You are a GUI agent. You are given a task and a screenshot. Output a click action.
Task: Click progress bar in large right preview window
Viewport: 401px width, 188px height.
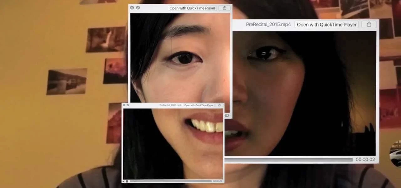[x=288, y=160]
